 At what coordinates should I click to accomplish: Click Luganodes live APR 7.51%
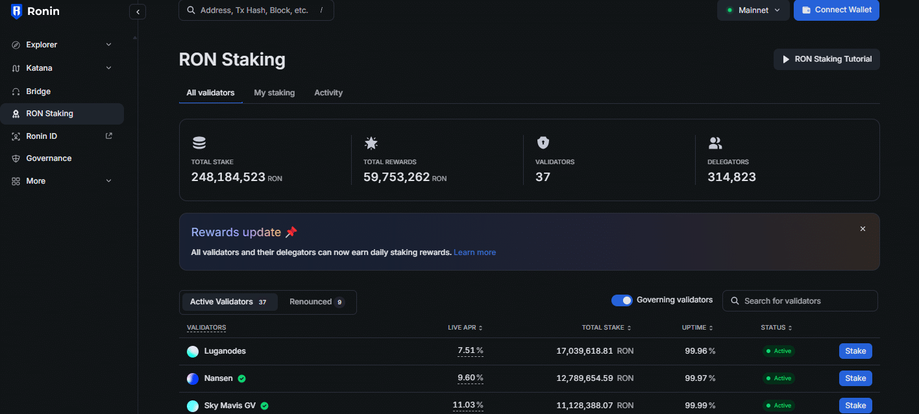(x=471, y=351)
